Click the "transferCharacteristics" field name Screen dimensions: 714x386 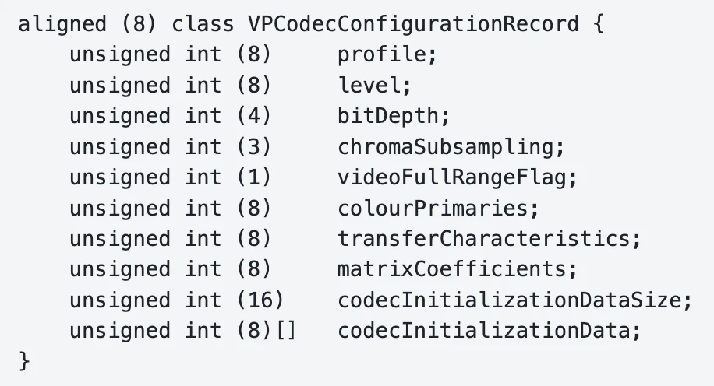click(x=490, y=239)
